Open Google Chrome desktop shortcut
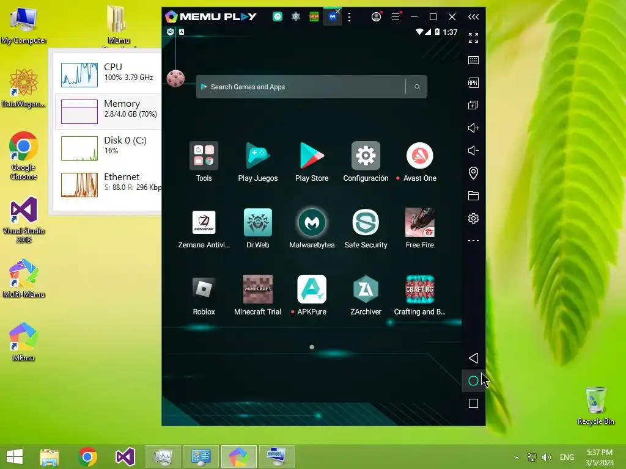The height and width of the screenshot is (469, 626). click(x=24, y=156)
